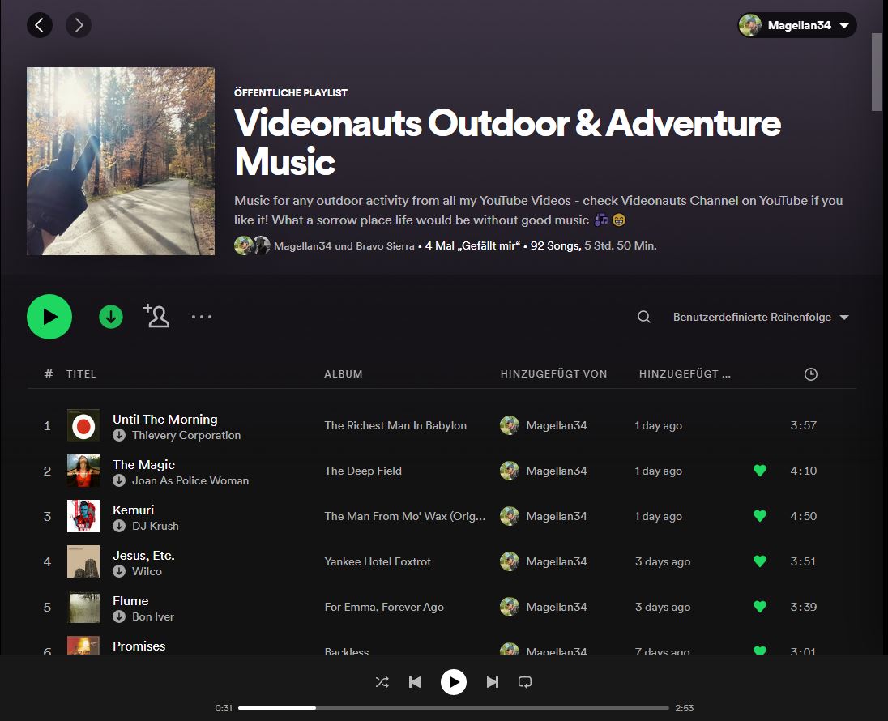Viewport: 888px width, 721px height.
Task: Click the playlist title Videonauts Outdoor & Adventure Music
Action: [507, 142]
